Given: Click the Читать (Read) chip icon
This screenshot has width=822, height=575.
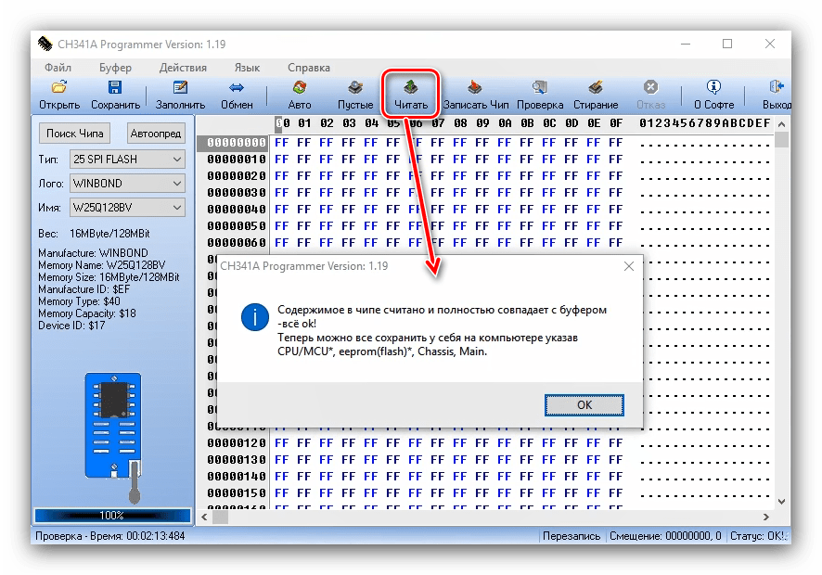Looking at the screenshot, I should 411,88.
